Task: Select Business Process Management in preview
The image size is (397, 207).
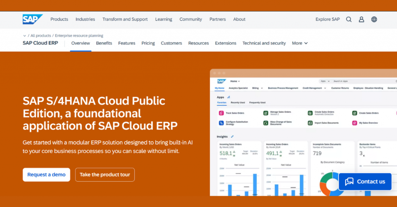Action: point(283,88)
